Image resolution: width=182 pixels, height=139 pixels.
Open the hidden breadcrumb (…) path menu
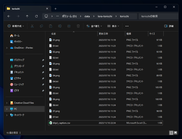pyautogui.click(x=57, y=16)
